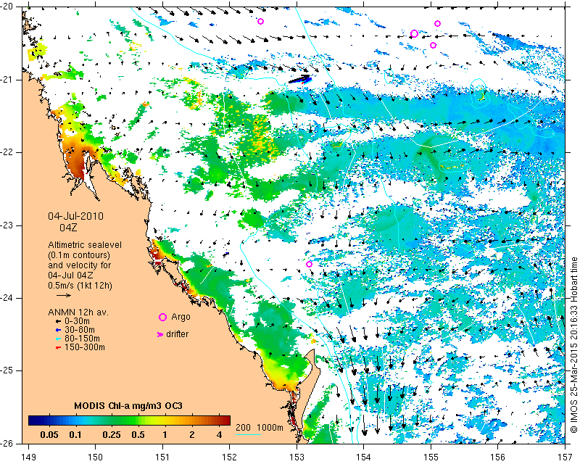Screen dimensions: 580x464
Task: Click the latitude axis label -26
Action: [x=7, y=444]
